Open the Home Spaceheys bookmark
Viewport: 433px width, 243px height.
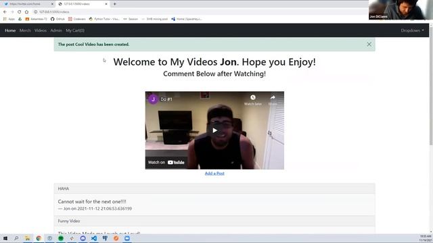click(x=187, y=19)
